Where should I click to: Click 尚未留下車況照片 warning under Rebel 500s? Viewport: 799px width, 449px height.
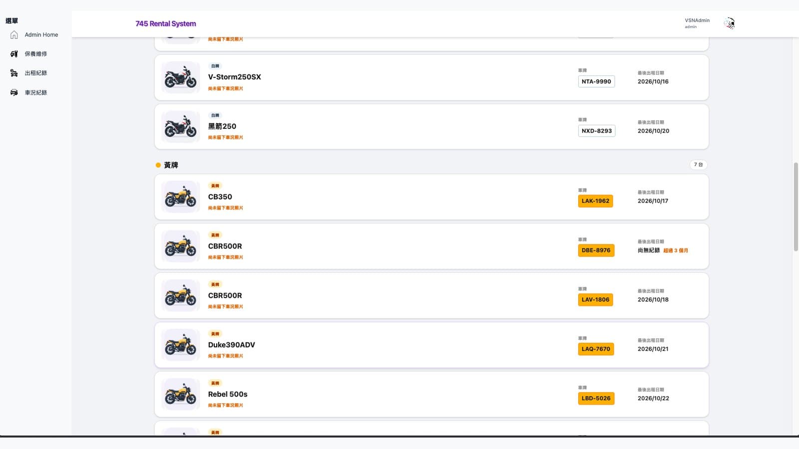[x=225, y=406]
